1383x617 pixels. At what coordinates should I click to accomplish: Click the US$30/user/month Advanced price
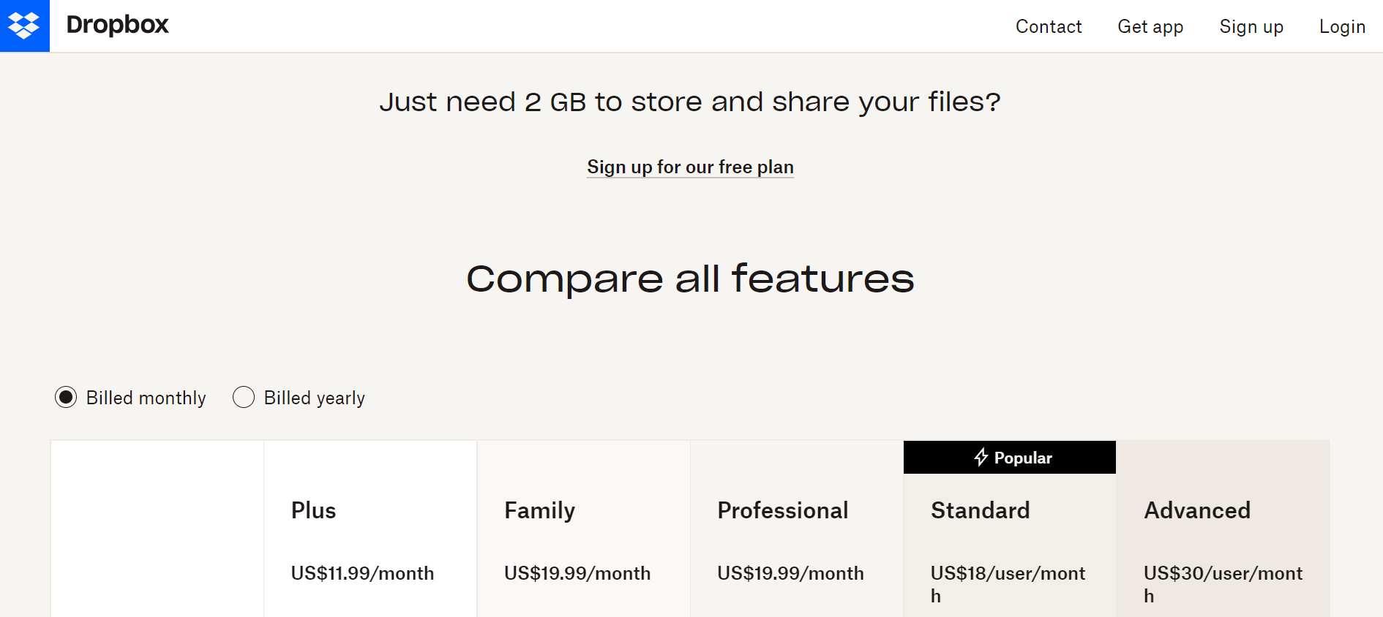coord(1223,584)
